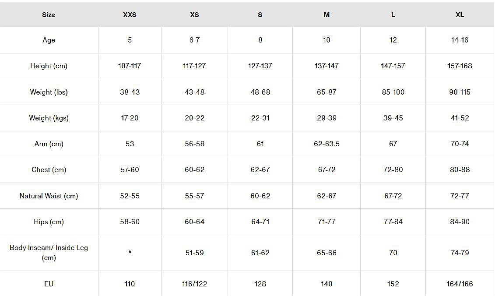Select the Height (cm) row label

point(49,66)
